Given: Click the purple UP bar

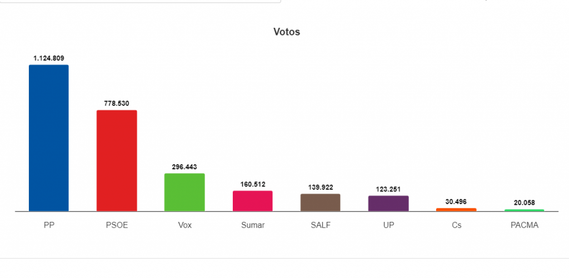Looking at the screenshot, I should pos(388,203).
